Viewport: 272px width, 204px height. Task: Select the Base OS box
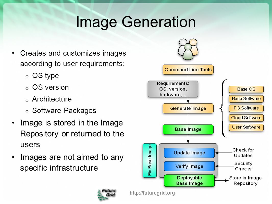(246, 89)
